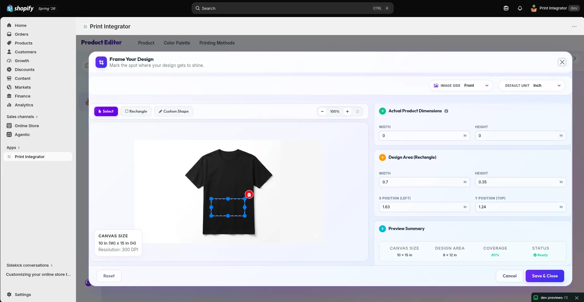Open Settings at sidebar bottom
This screenshot has height=302, width=584.
coord(23,294)
